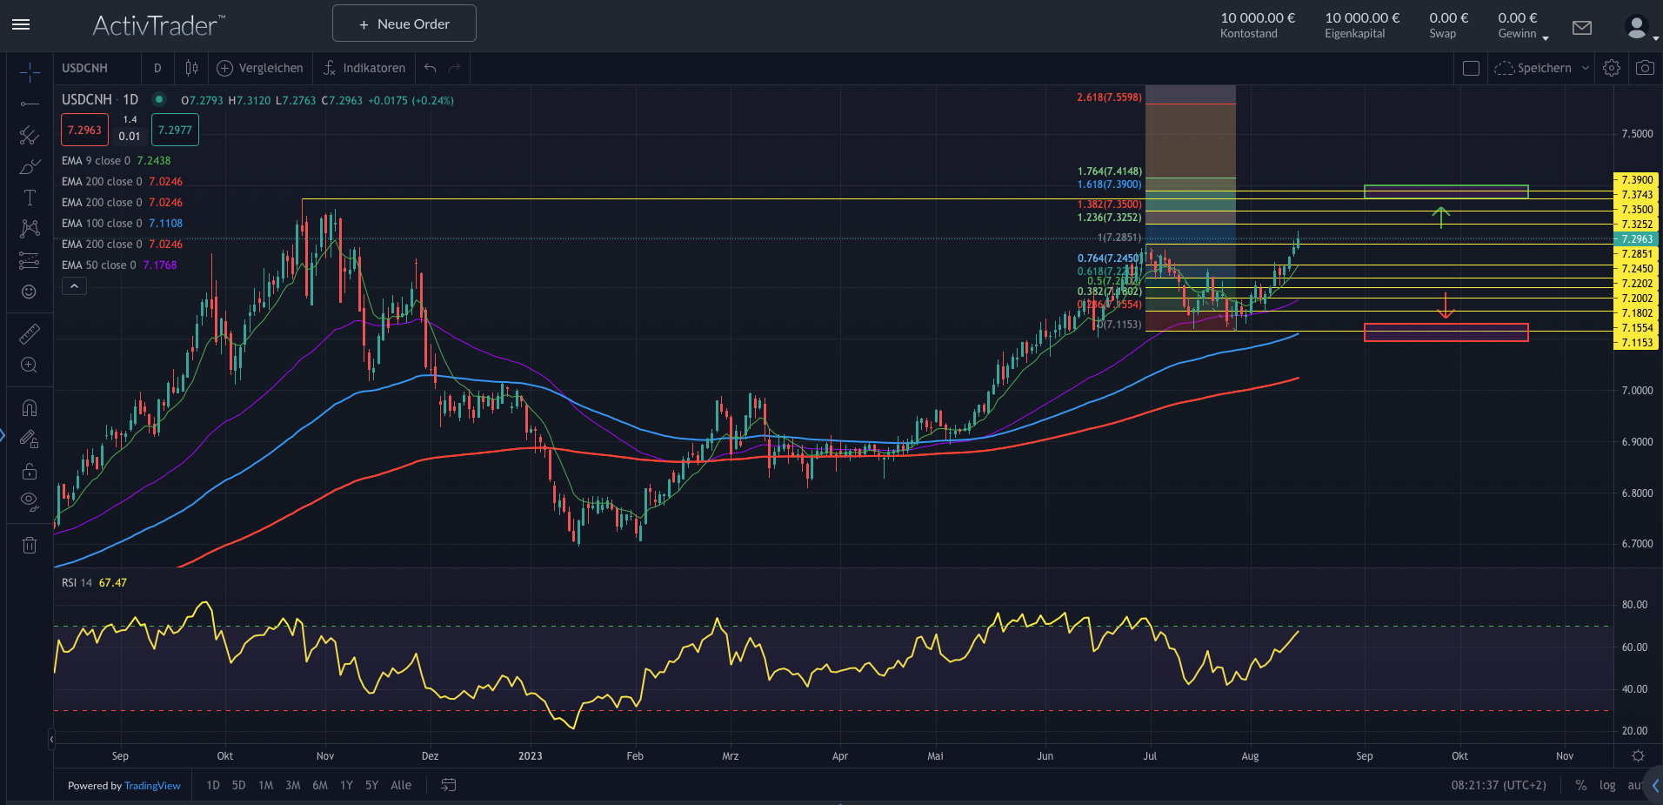
Task: Click the 08:21:37 timezone display
Action: point(1498,784)
